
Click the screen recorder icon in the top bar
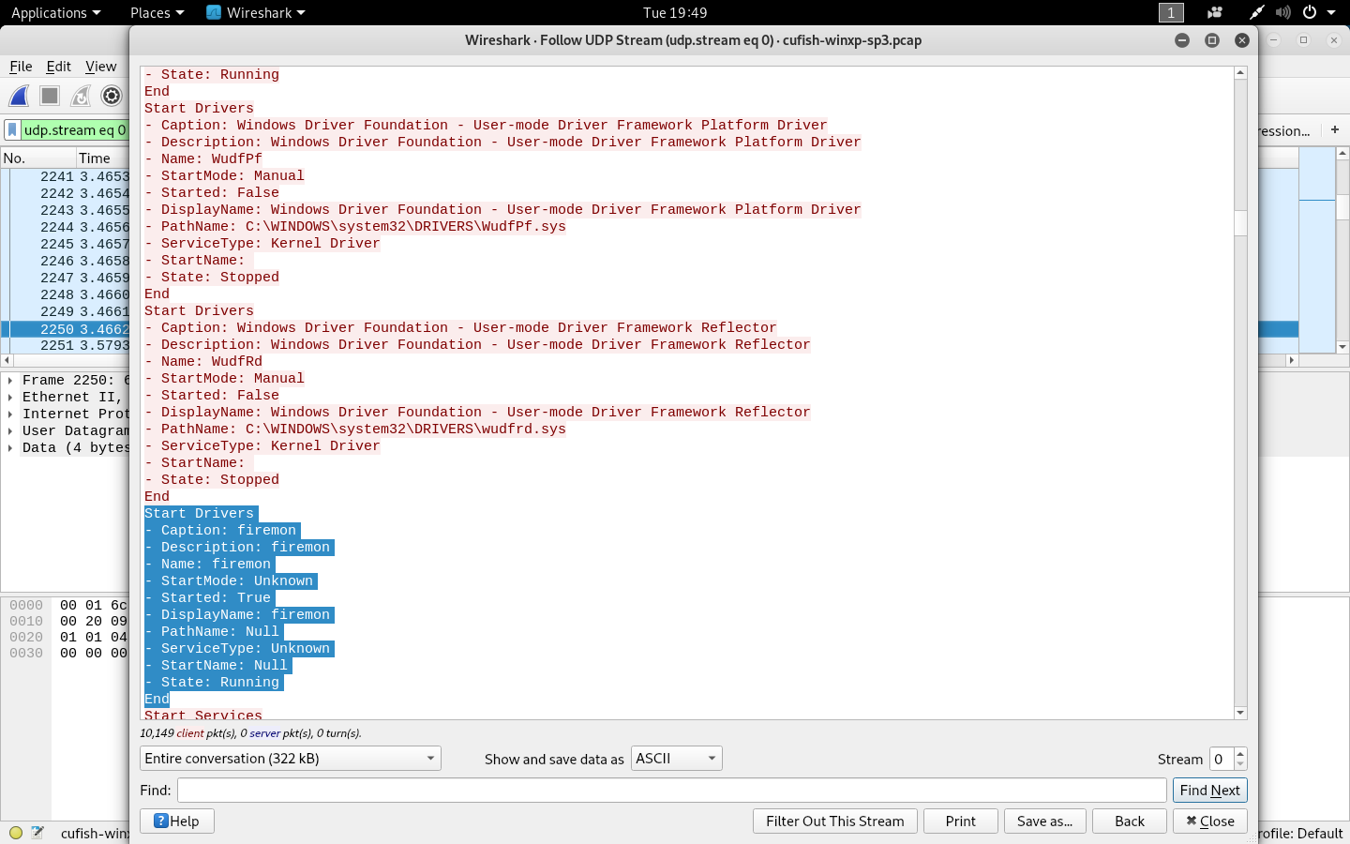pos(1215,12)
